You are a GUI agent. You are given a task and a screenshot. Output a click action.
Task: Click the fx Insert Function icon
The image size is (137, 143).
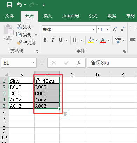coord(79,63)
